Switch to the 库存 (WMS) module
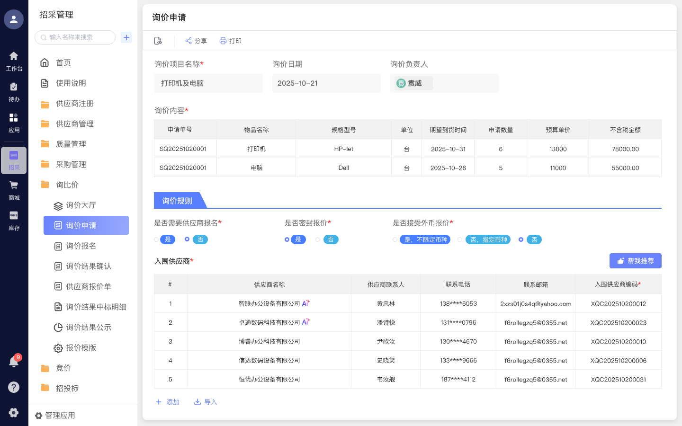Viewport: 682px width, 426px height. click(x=14, y=221)
